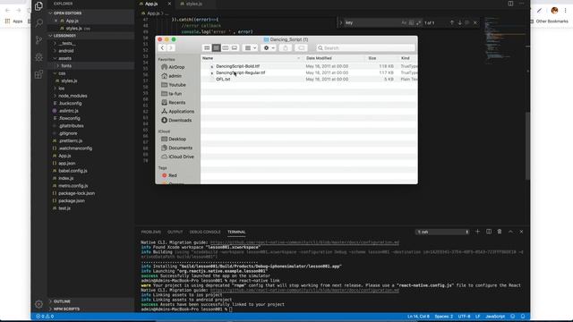Switch Finder to icon view

207,47
